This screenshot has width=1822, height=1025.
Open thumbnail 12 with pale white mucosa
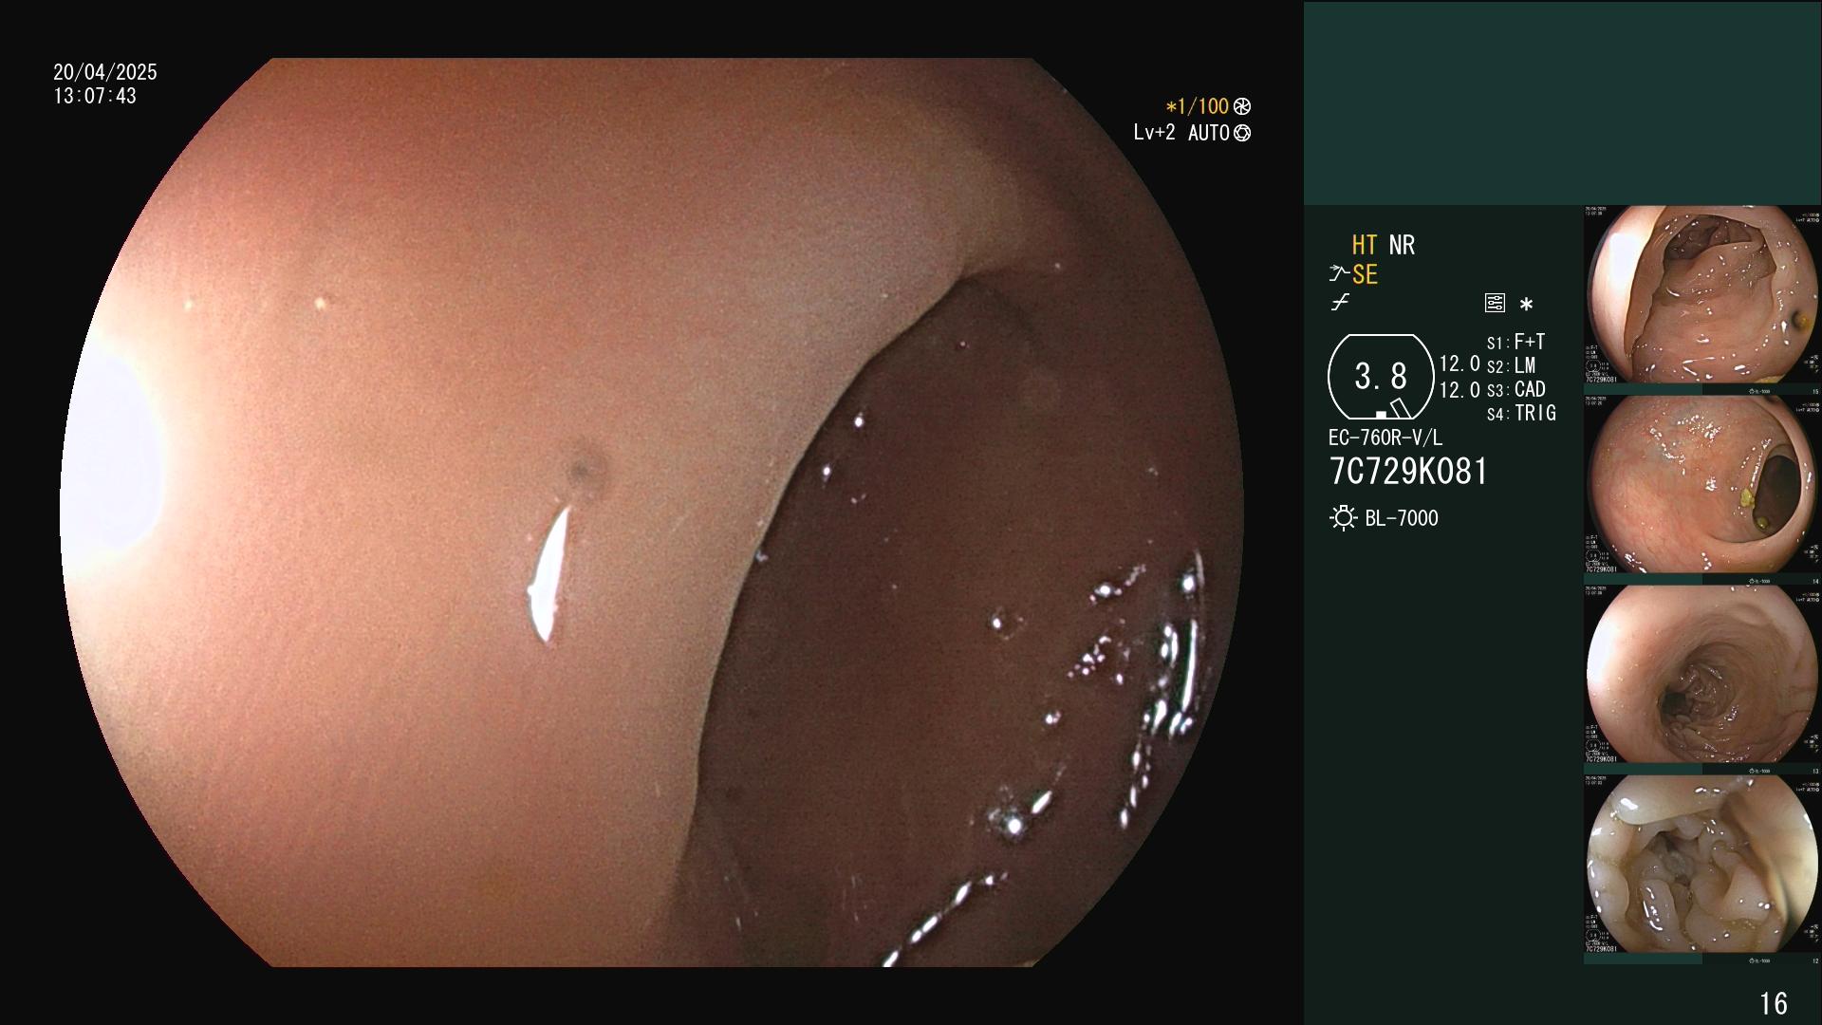(1702, 865)
